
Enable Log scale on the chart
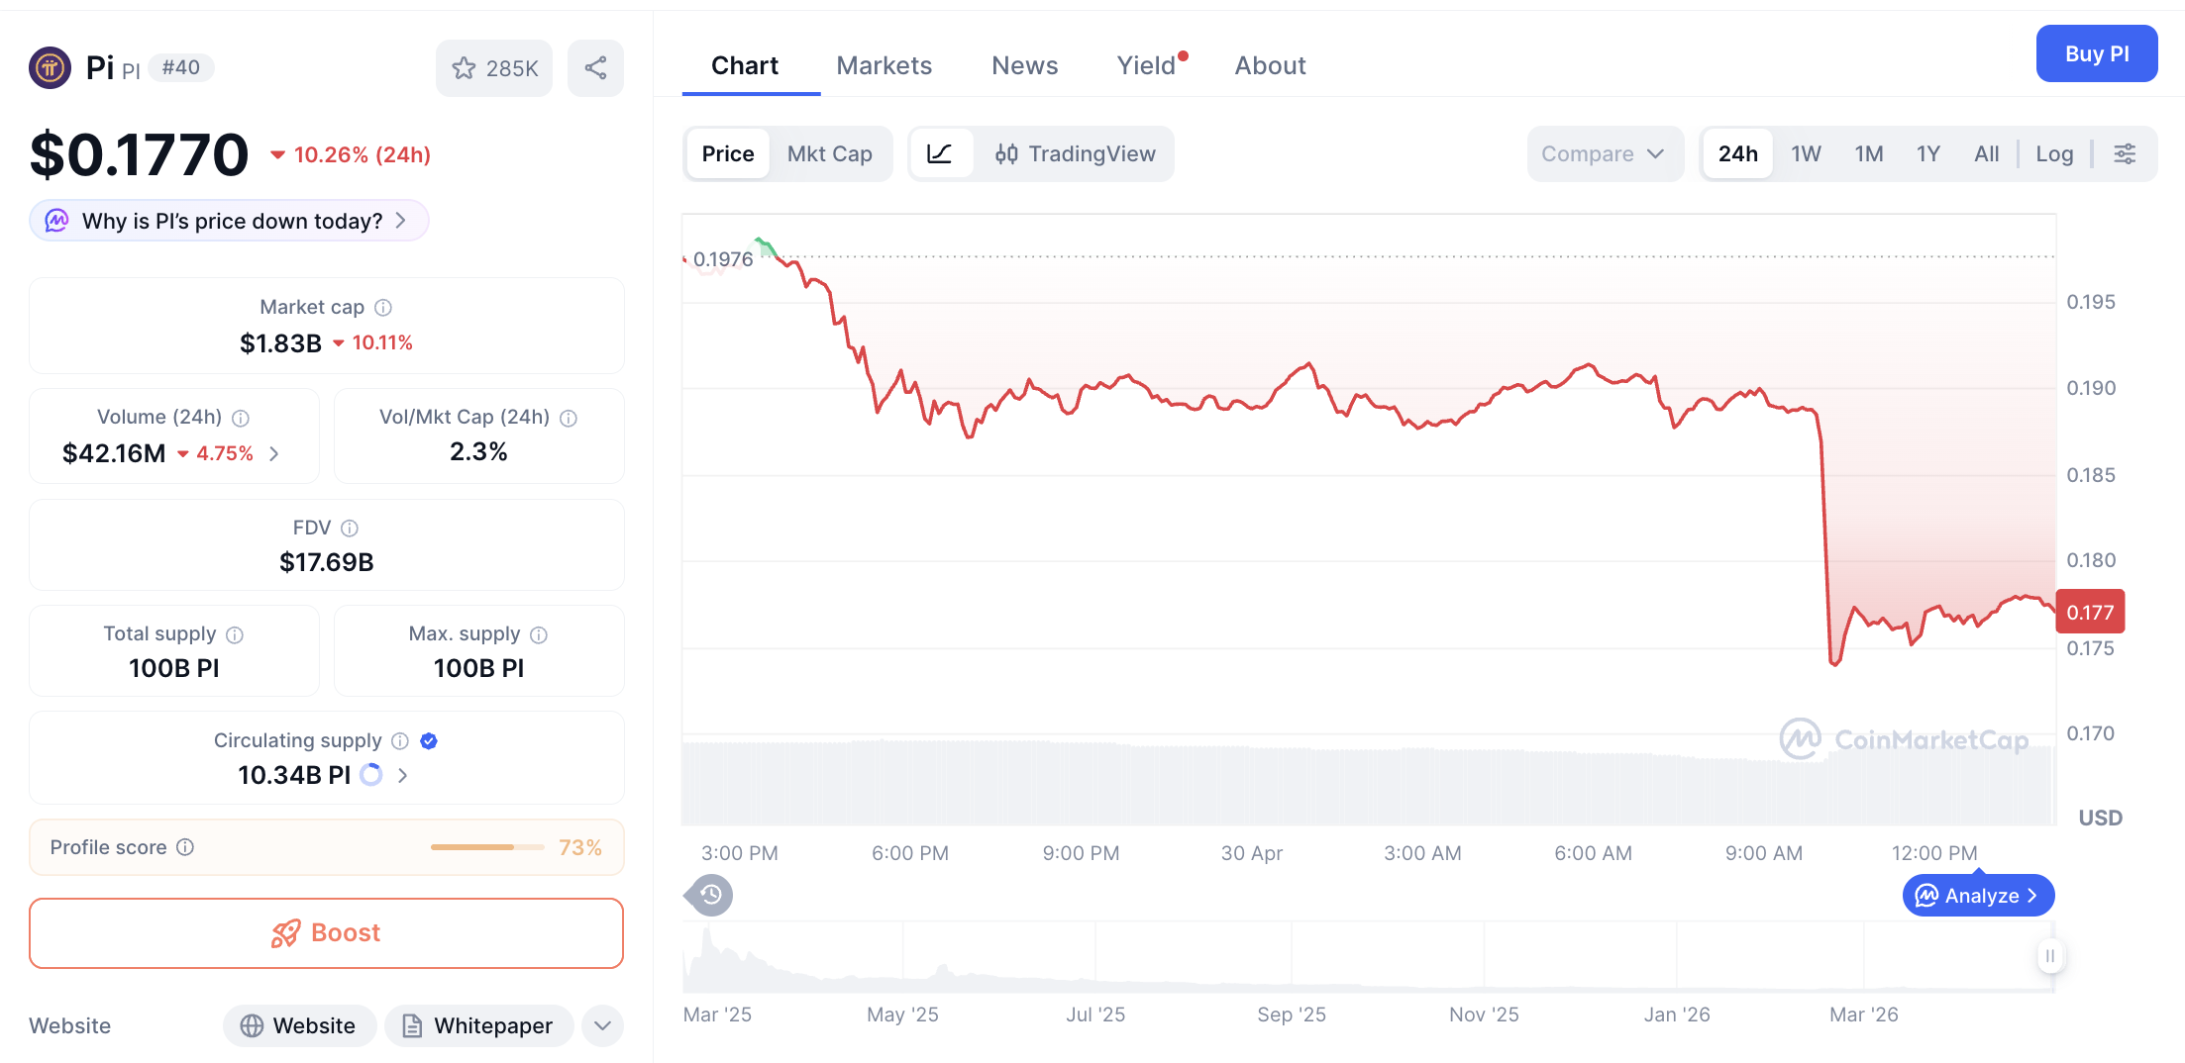pyautogui.click(x=2054, y=153)
